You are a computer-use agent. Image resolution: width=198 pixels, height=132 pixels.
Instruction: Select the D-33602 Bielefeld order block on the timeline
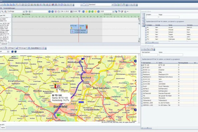pyautogui.click(x=79, y=31)
